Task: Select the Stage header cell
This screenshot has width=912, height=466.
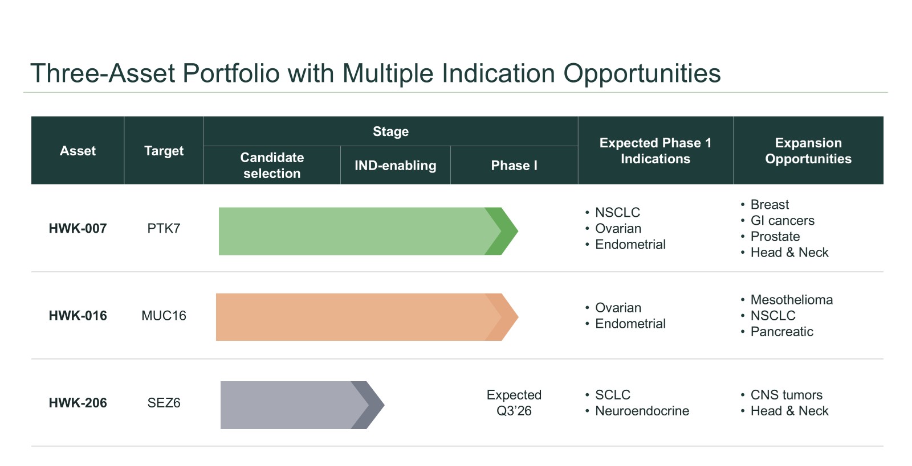Action: 390,131
